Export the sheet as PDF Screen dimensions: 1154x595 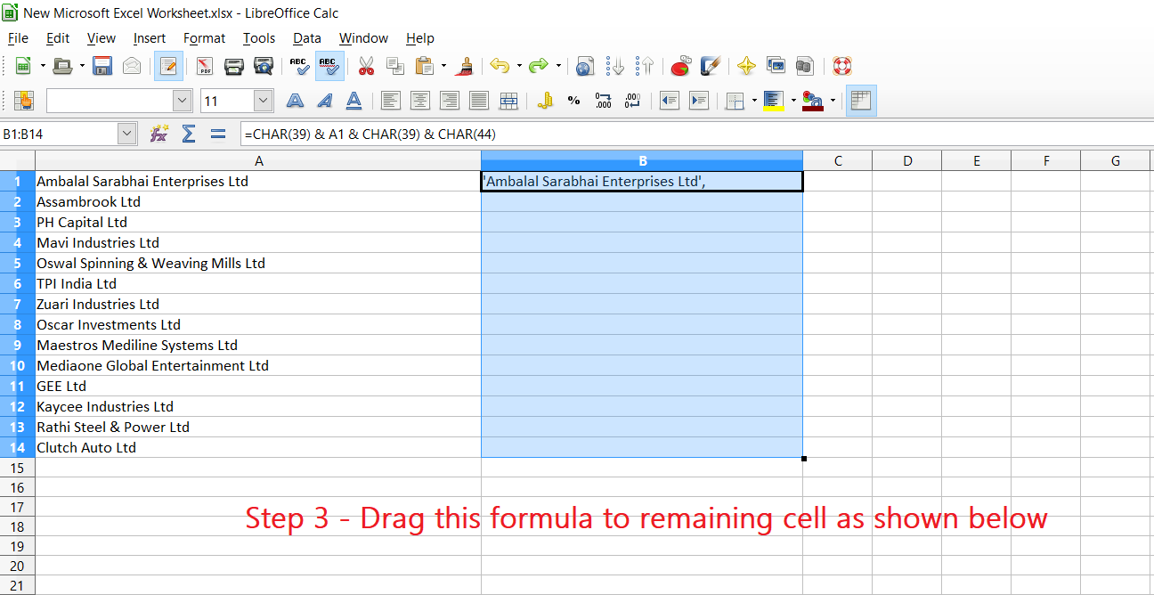point(202,66)
